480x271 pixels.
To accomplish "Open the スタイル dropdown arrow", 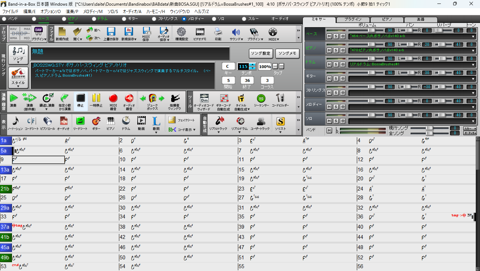I will pos(18,86).
